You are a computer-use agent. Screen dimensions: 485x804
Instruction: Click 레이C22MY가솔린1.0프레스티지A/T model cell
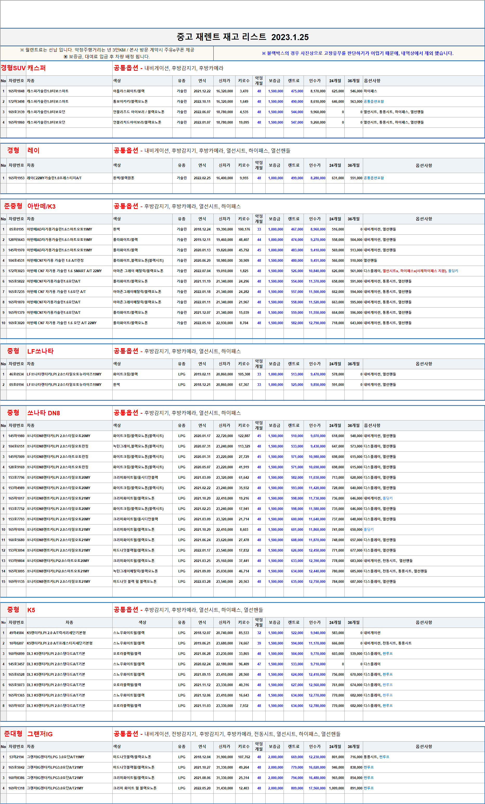54,178
